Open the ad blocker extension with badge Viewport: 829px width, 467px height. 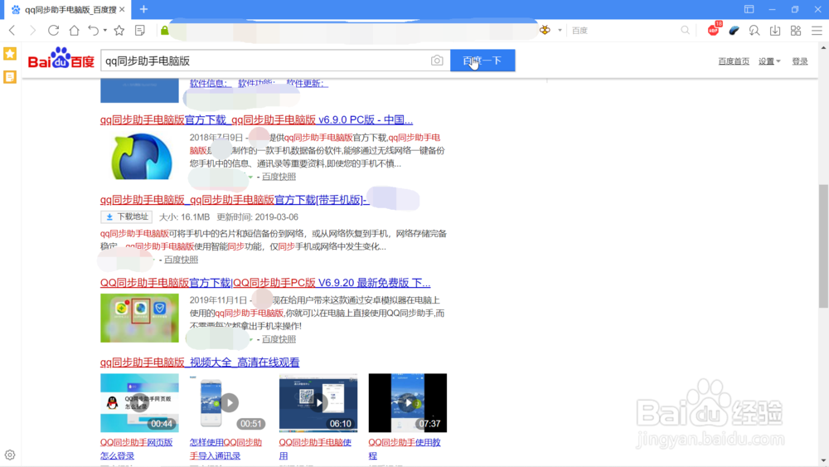(713, 30)
